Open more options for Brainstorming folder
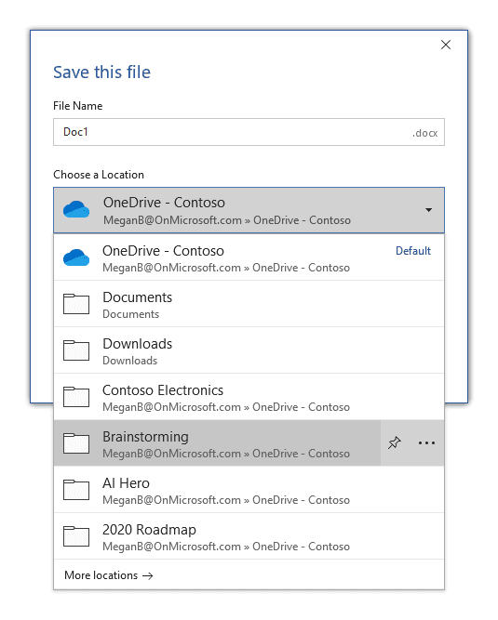The width and height of the screenshot is (498, 620). pyautogui.click(x=426, y=442)
